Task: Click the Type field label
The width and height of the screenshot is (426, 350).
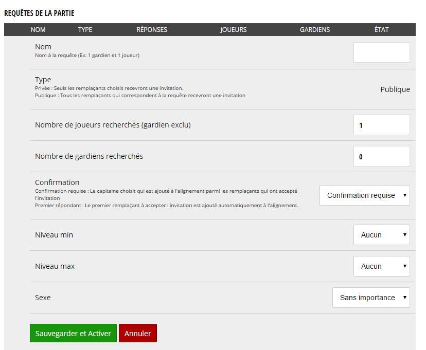Action: (x=43, y=80)
